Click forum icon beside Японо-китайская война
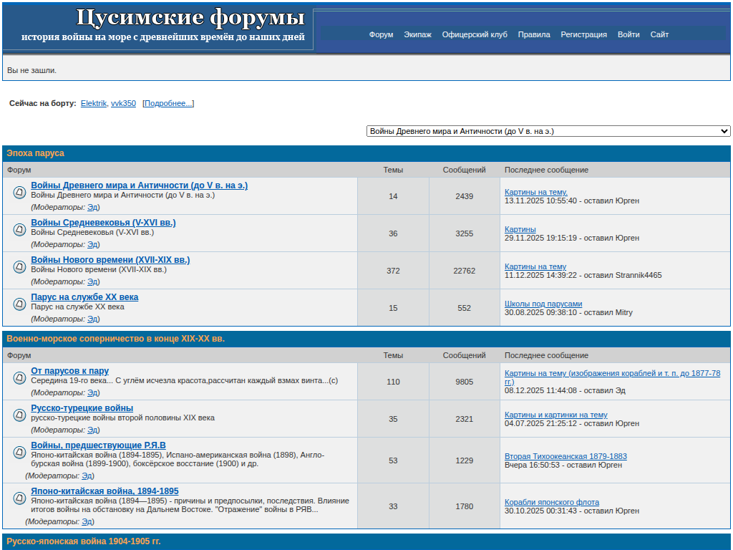 (x=19, y=498)
